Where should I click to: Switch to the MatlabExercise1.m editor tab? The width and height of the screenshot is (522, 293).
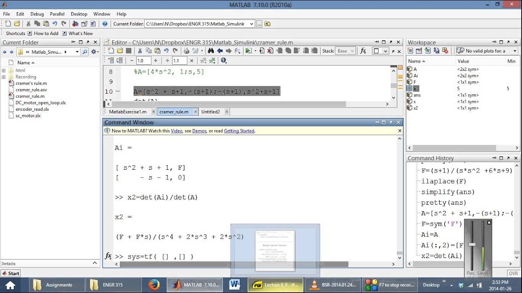[x=128, y=112]
